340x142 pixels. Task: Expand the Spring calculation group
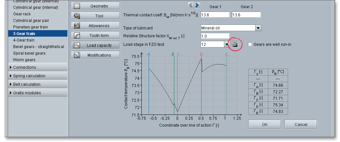tap(29, 76)
